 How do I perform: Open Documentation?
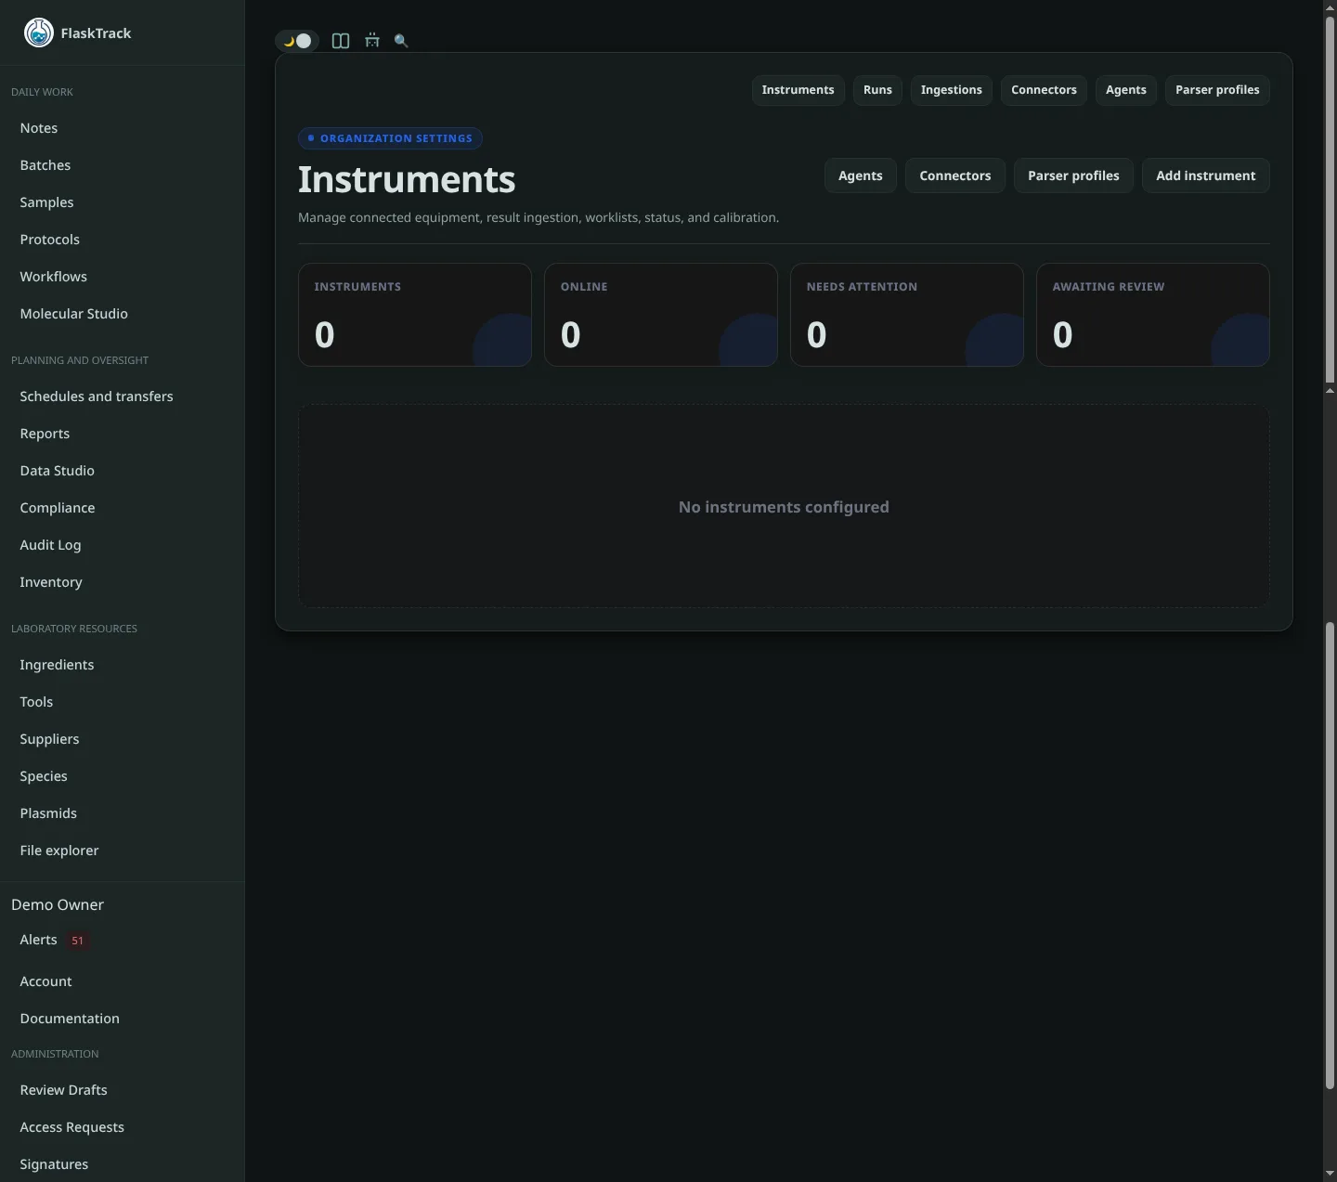point(70,1019)
